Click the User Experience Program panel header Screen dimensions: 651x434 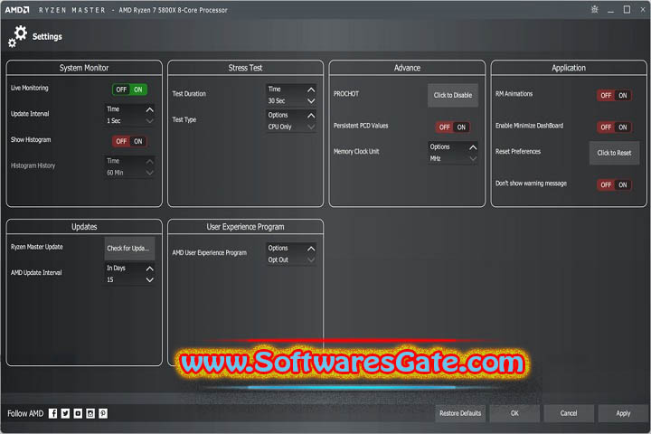click(245, 227)
